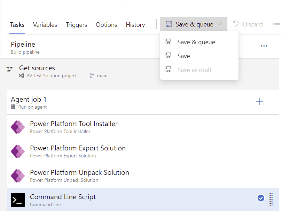Click the Visual Studio repo icon
The width and height of the screenshot is (281, 211).
click(x=22, y=76)
